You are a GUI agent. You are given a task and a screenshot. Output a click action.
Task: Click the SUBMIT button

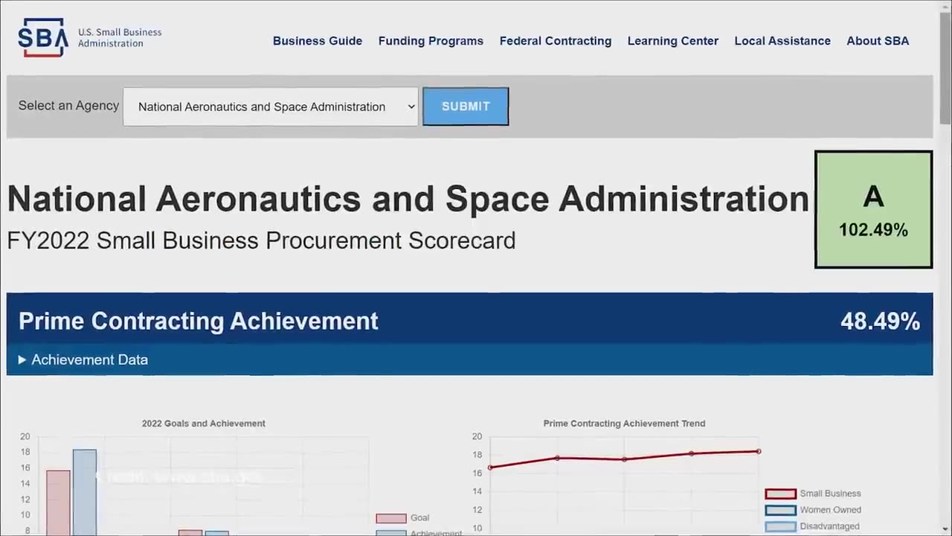point(466,106)
